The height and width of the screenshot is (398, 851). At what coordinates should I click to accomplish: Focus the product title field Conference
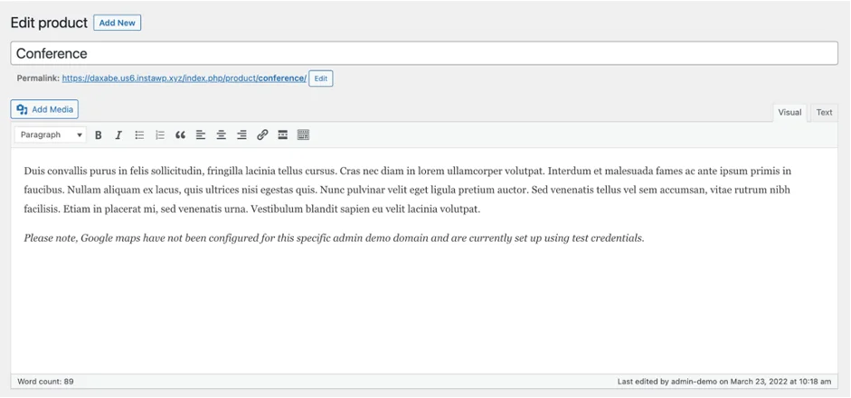[424, 53]
